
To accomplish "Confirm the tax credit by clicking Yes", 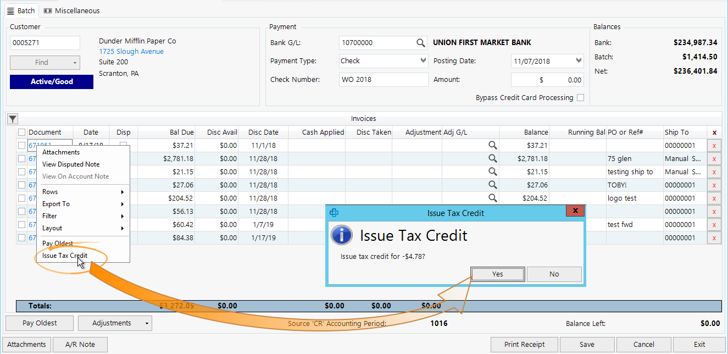I will click(497, 273).
